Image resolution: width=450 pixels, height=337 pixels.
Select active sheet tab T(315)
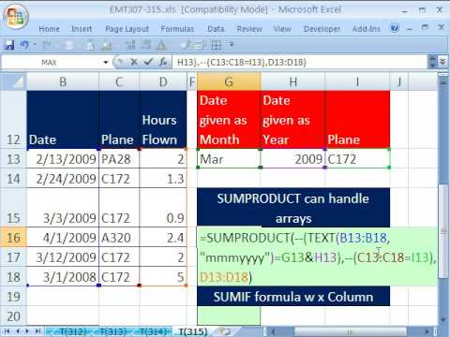(x=193, y=331)
